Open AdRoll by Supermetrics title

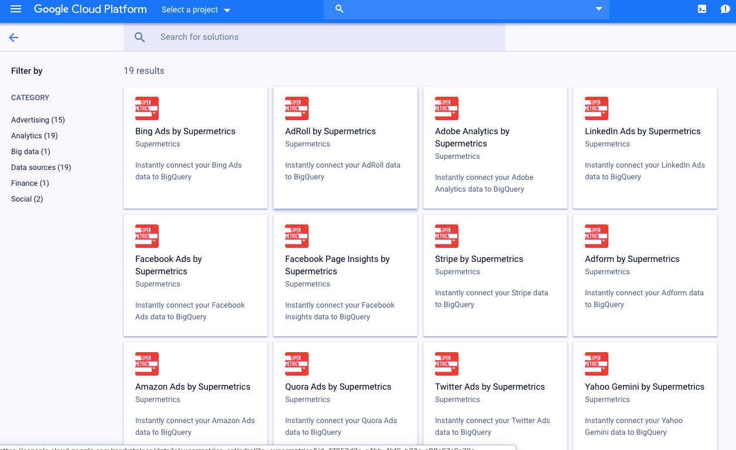[x=330, y=131]
